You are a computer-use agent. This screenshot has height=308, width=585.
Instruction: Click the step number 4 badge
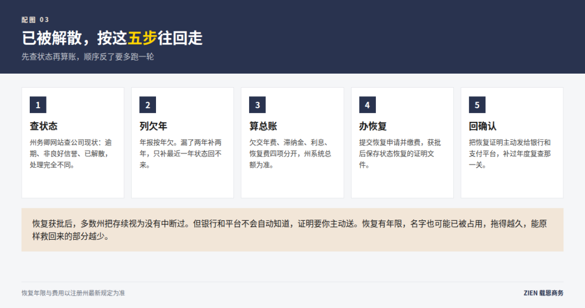pyautogui.click(x=367, y=105)
